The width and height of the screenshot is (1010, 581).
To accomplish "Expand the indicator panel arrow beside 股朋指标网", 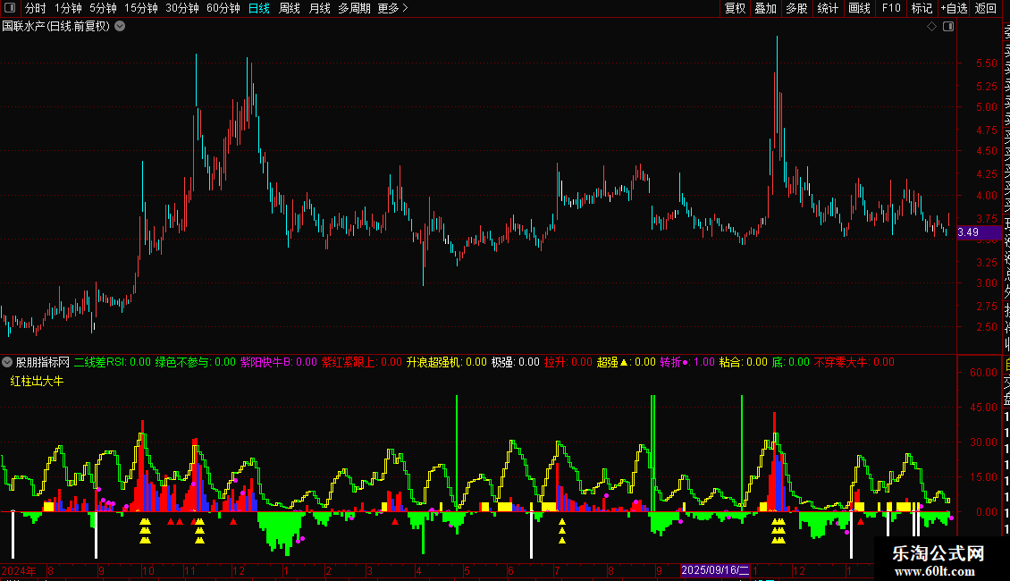I will pos(7,362).
